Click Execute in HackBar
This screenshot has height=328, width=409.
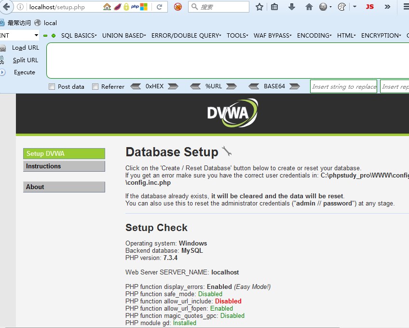(25, 72)
